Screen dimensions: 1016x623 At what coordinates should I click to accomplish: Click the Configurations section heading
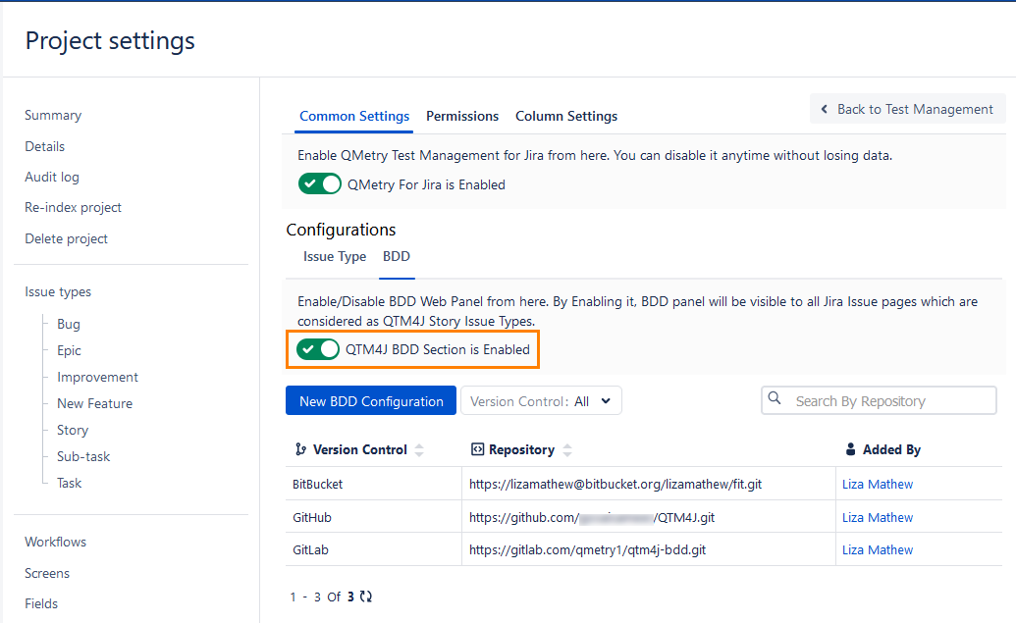341,230
